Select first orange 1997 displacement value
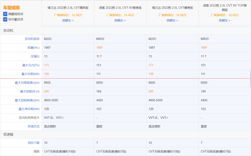251x156 pixels. point(99,47)
